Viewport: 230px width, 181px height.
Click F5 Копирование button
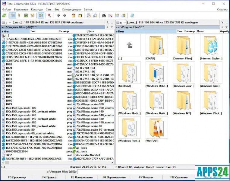(x=82, y=177)
